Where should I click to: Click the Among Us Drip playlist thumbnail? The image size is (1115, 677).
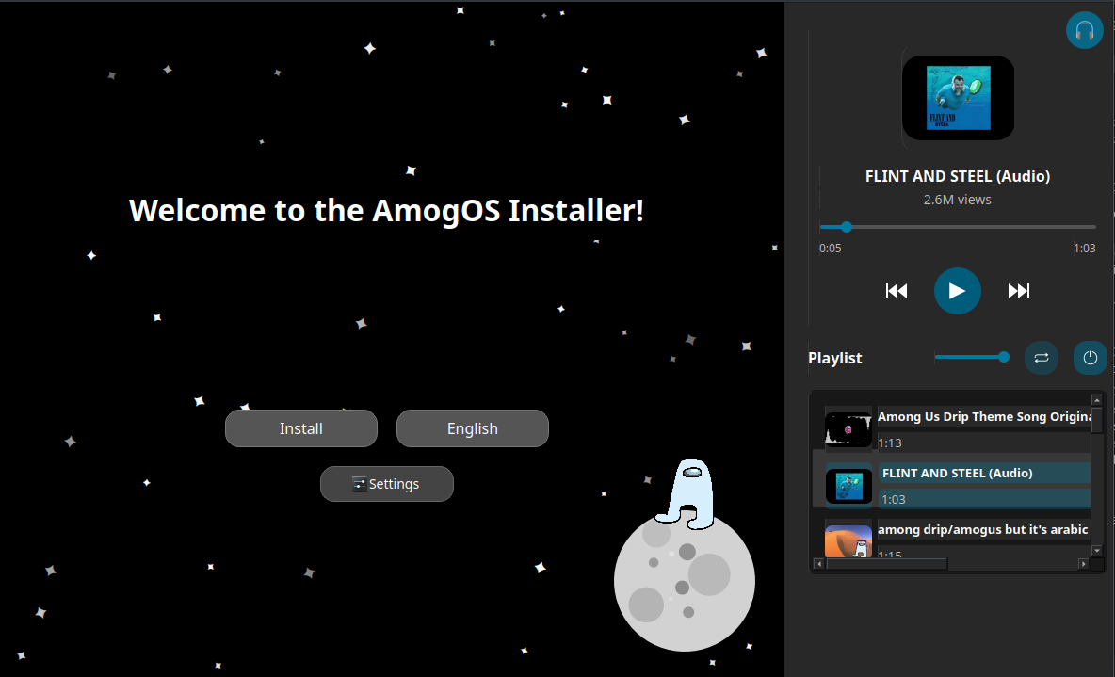pos(848,429)
